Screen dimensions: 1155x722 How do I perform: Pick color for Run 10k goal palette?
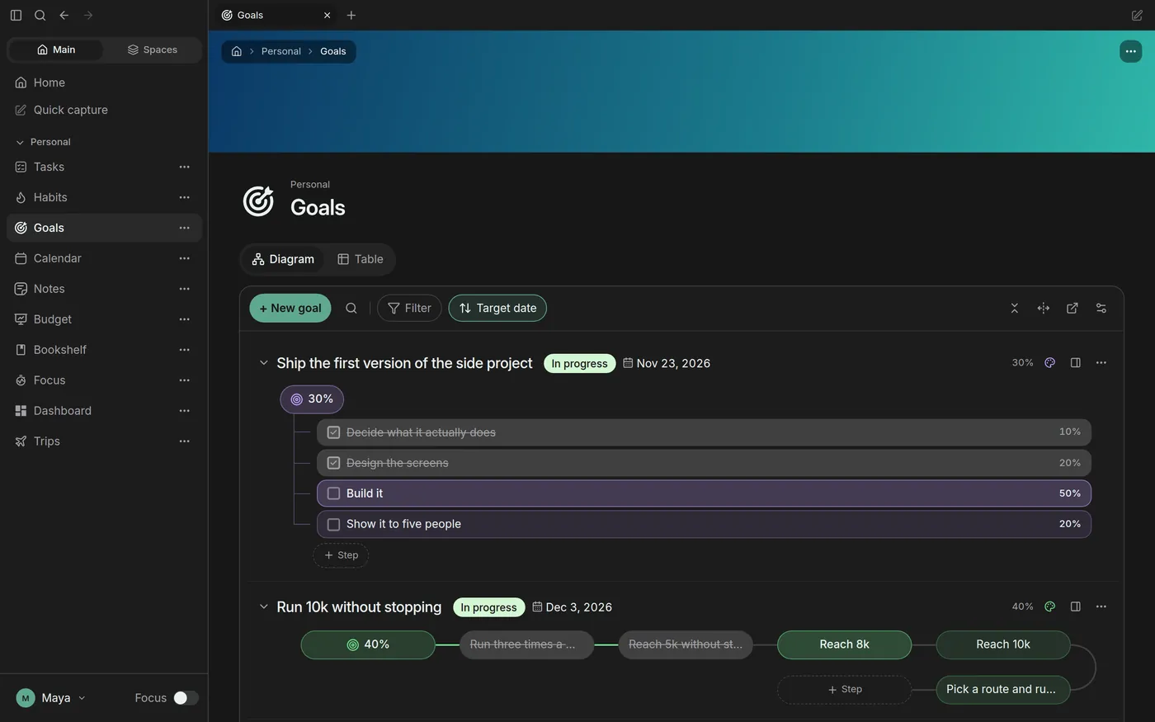pos(1049,606)
